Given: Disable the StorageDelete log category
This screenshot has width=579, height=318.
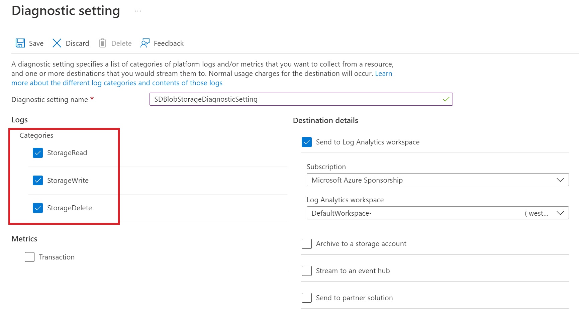Looking at the screenshot, I should click(x=38, y=208).
